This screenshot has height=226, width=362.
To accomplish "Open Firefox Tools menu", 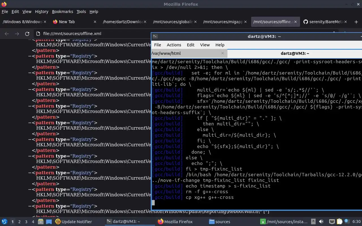I will 81,12.
